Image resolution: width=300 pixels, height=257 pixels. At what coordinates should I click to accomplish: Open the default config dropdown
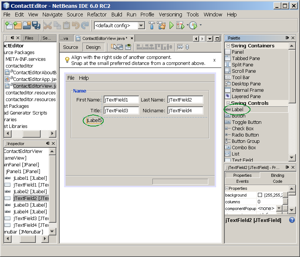[x=141, y=25]
